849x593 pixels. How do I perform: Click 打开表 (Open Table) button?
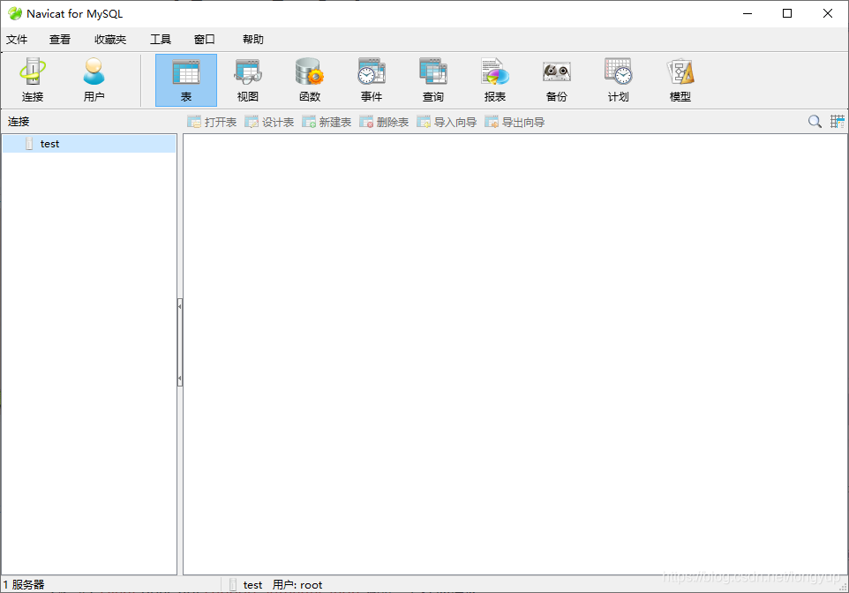tap(212, 122)
